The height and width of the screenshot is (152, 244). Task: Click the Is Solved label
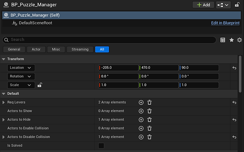[x=15, y=146]
